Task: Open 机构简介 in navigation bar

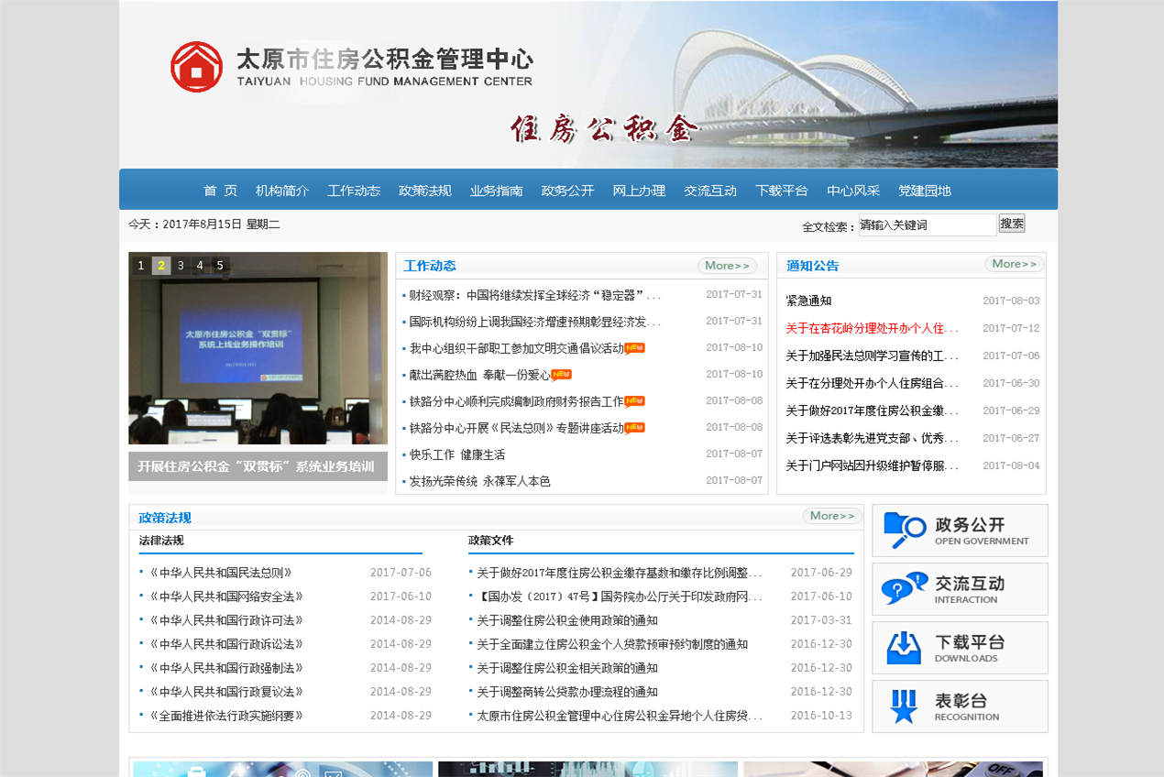Action: [282, 191]
